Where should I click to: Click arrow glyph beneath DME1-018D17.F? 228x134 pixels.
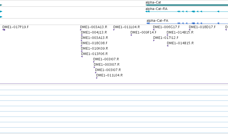pos(190,30)
